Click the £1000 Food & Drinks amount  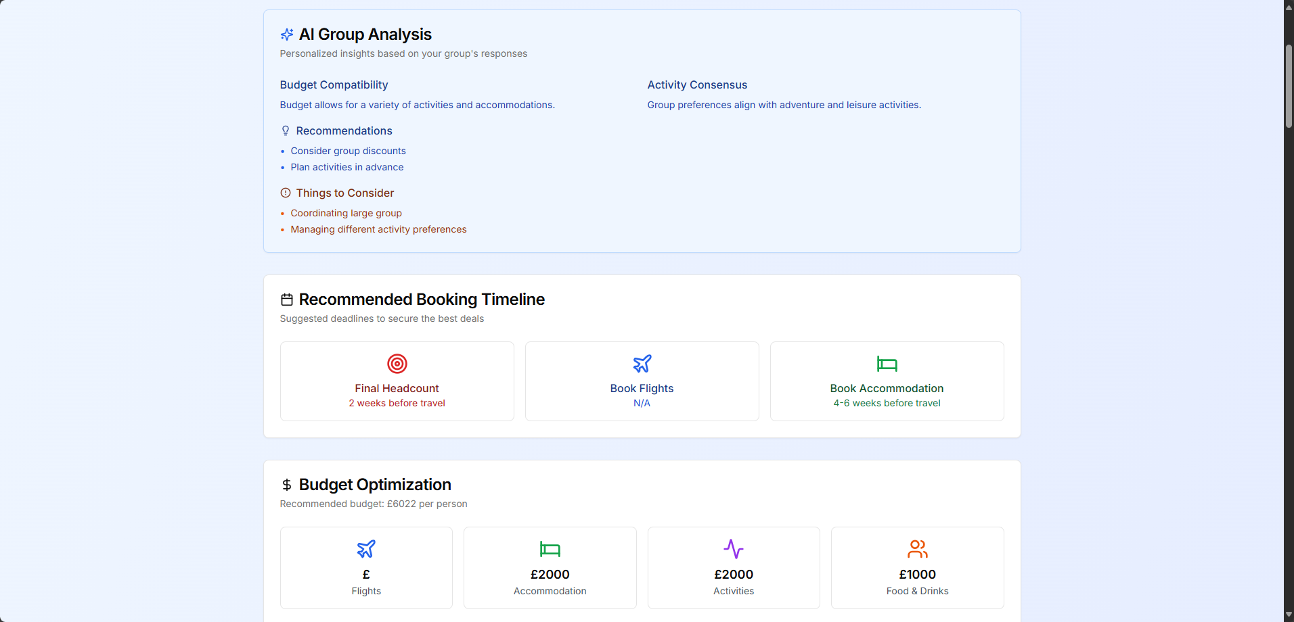point(918,574)
